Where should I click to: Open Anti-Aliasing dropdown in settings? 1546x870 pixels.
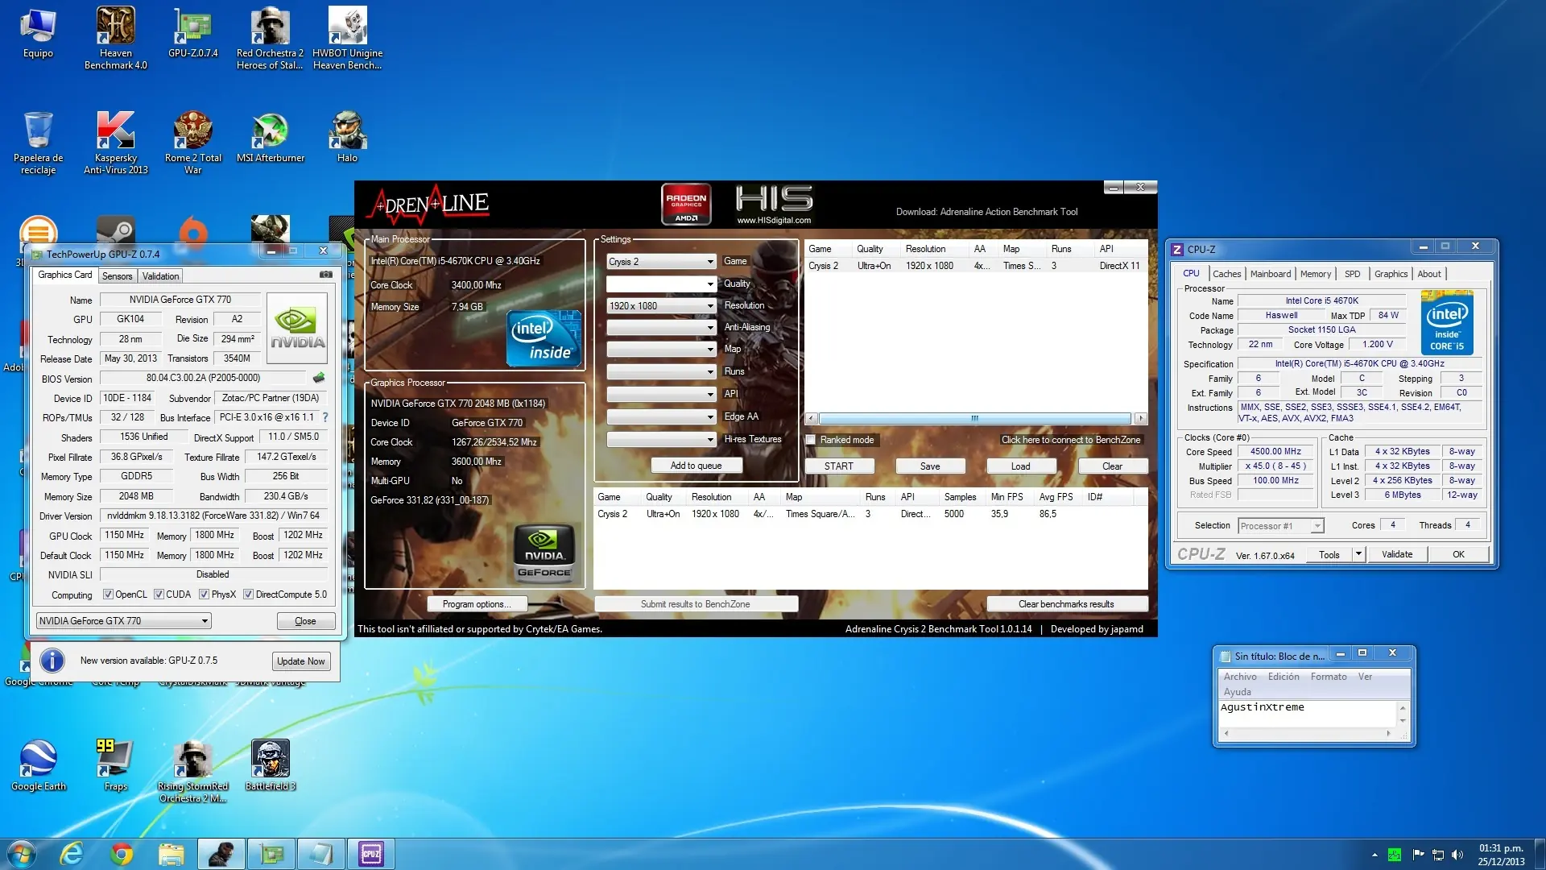(661, 328)
